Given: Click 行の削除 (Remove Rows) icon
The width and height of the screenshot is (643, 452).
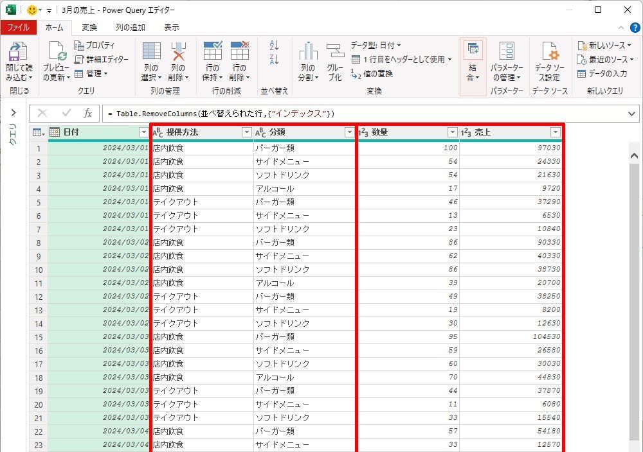Looking at the screenshot, I should click(239, 53).
